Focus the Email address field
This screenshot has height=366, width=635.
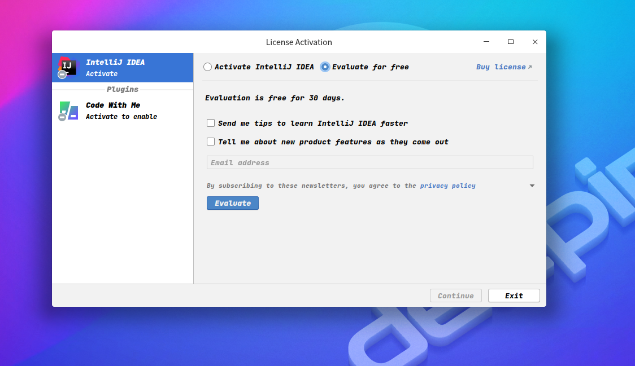tap(369, 162)
